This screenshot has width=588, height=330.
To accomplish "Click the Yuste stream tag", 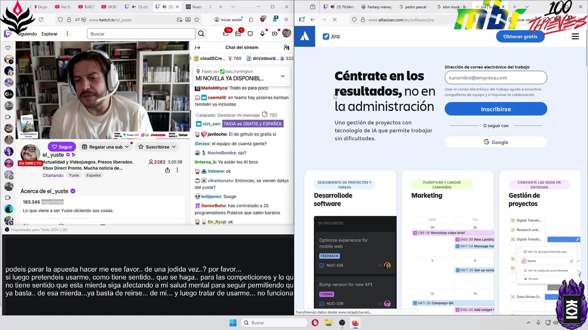I will click(74, 175).
